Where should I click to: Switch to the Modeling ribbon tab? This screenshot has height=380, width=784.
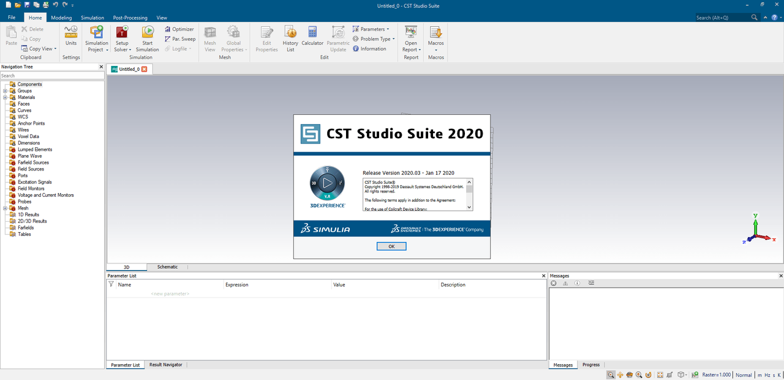click(x=61, y=18)
